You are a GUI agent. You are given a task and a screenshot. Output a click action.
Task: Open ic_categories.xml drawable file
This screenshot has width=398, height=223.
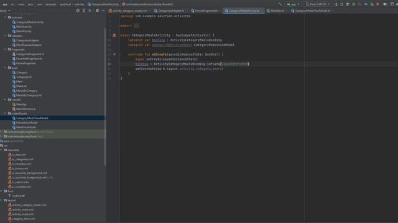(21, 159)
